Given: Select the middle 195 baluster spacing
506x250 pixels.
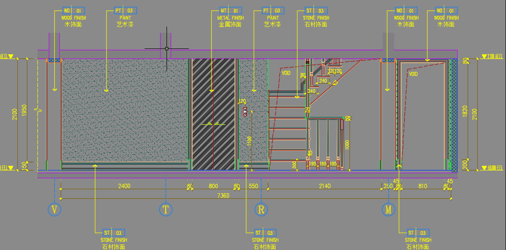Looking at the screenshot, I should pyautogui.click(x=323, y=164).
